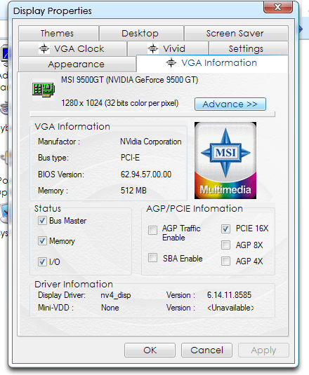Close the Display Properties dialog
The image size is (309, 375).
click(278, 7)
